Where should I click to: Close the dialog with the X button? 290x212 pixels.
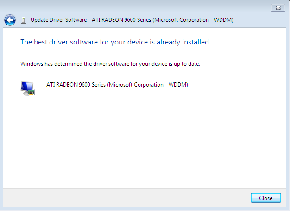point(278,7)
